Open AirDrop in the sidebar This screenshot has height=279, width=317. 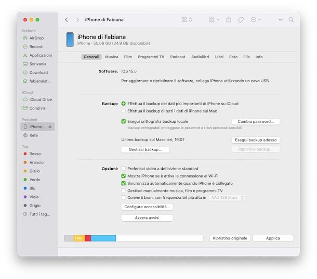click(36, 38)
